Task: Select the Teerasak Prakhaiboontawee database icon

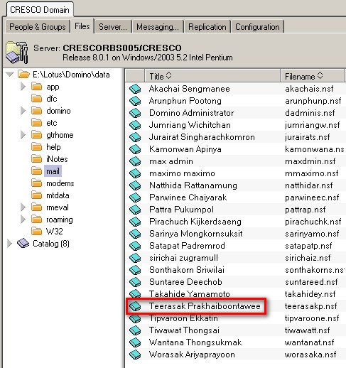Action: point(135,306)
